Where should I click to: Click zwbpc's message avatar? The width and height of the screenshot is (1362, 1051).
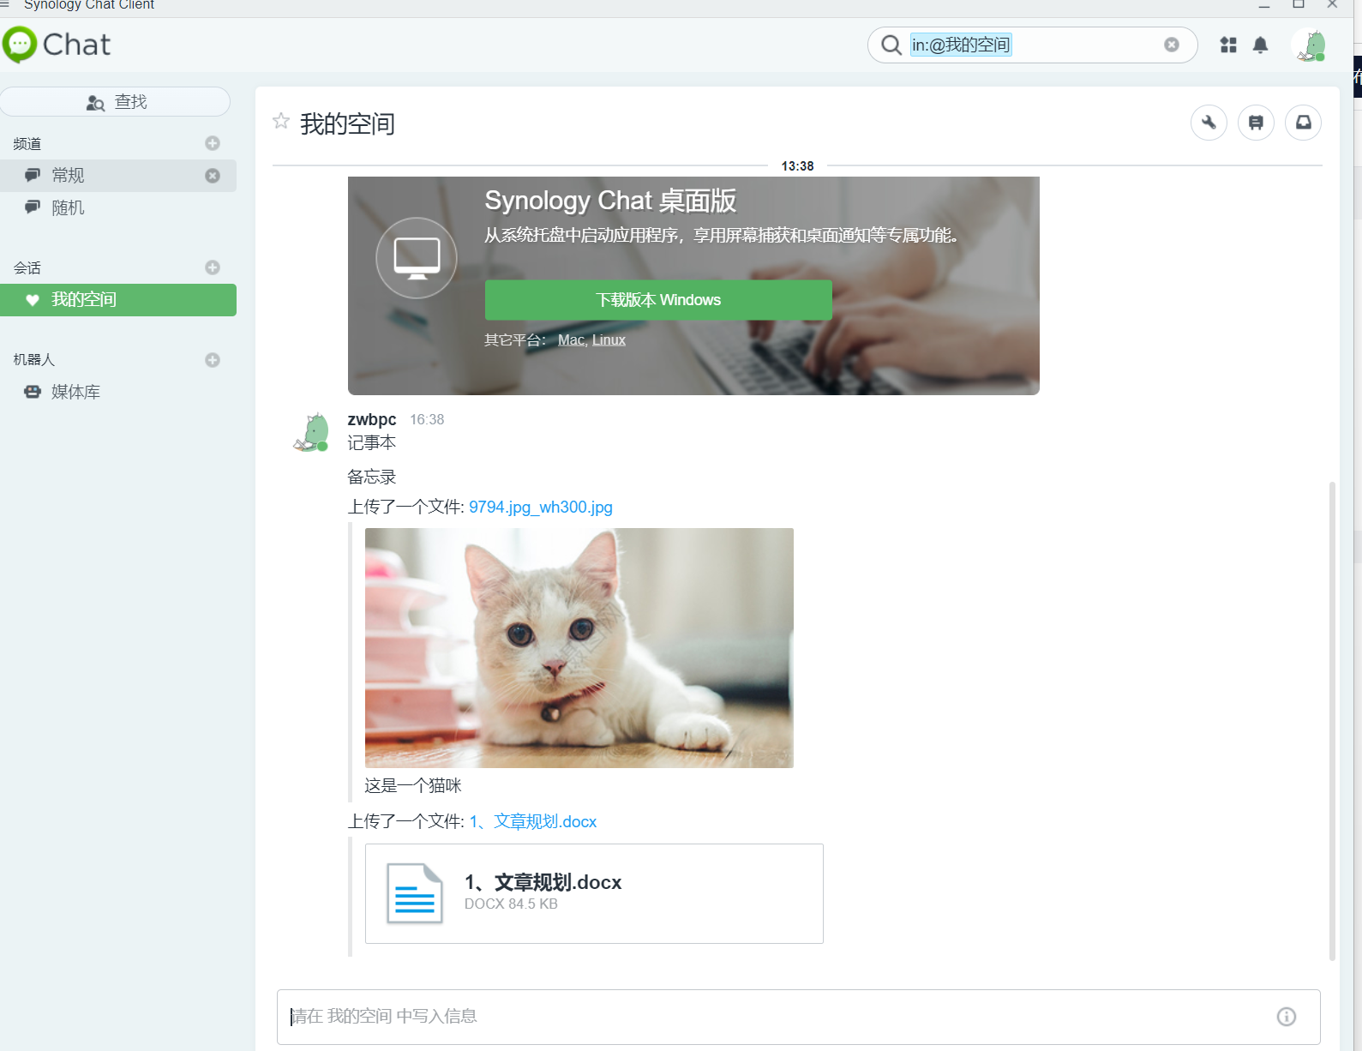[313, 431]
